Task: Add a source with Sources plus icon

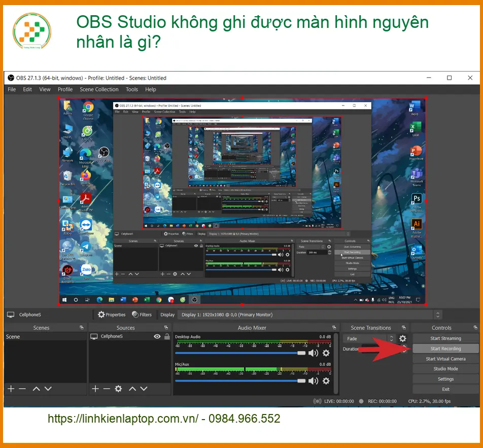Action: (95, 389)
